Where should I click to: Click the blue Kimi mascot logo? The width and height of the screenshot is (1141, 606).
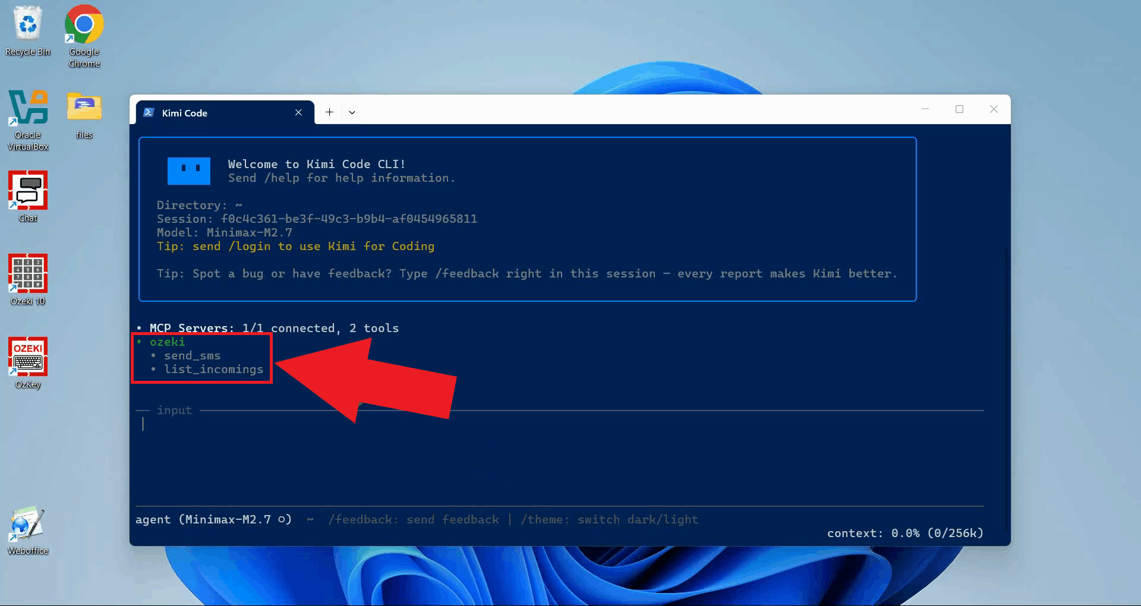tap(189, 171)
